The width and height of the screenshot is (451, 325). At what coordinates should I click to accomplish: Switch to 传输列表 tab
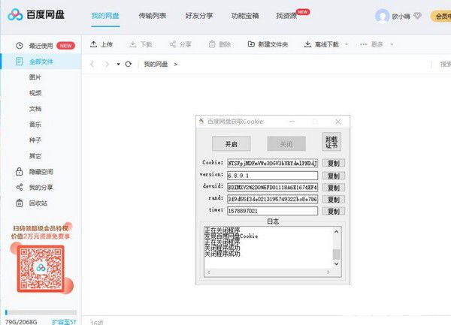153,16
